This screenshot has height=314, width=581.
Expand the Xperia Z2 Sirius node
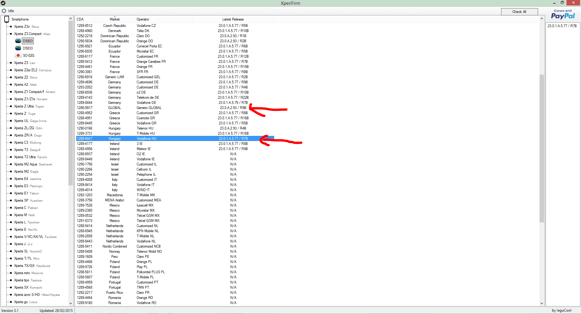(x=11, y=77)
